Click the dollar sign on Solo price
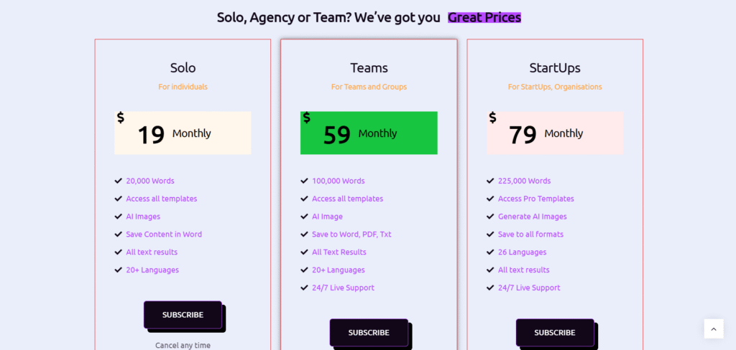The width and height of the screenshot is (736, 350). coord(121,118)
